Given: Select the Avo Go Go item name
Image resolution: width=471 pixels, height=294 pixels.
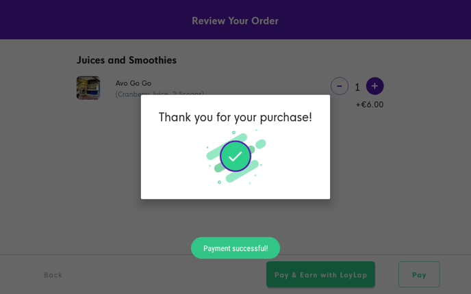Looking at the screenshot, I should tap(133, 83).
